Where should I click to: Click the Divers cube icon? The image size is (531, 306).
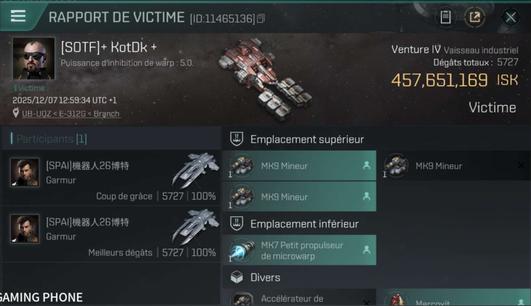pyautogui.click(x=237, y=277)
